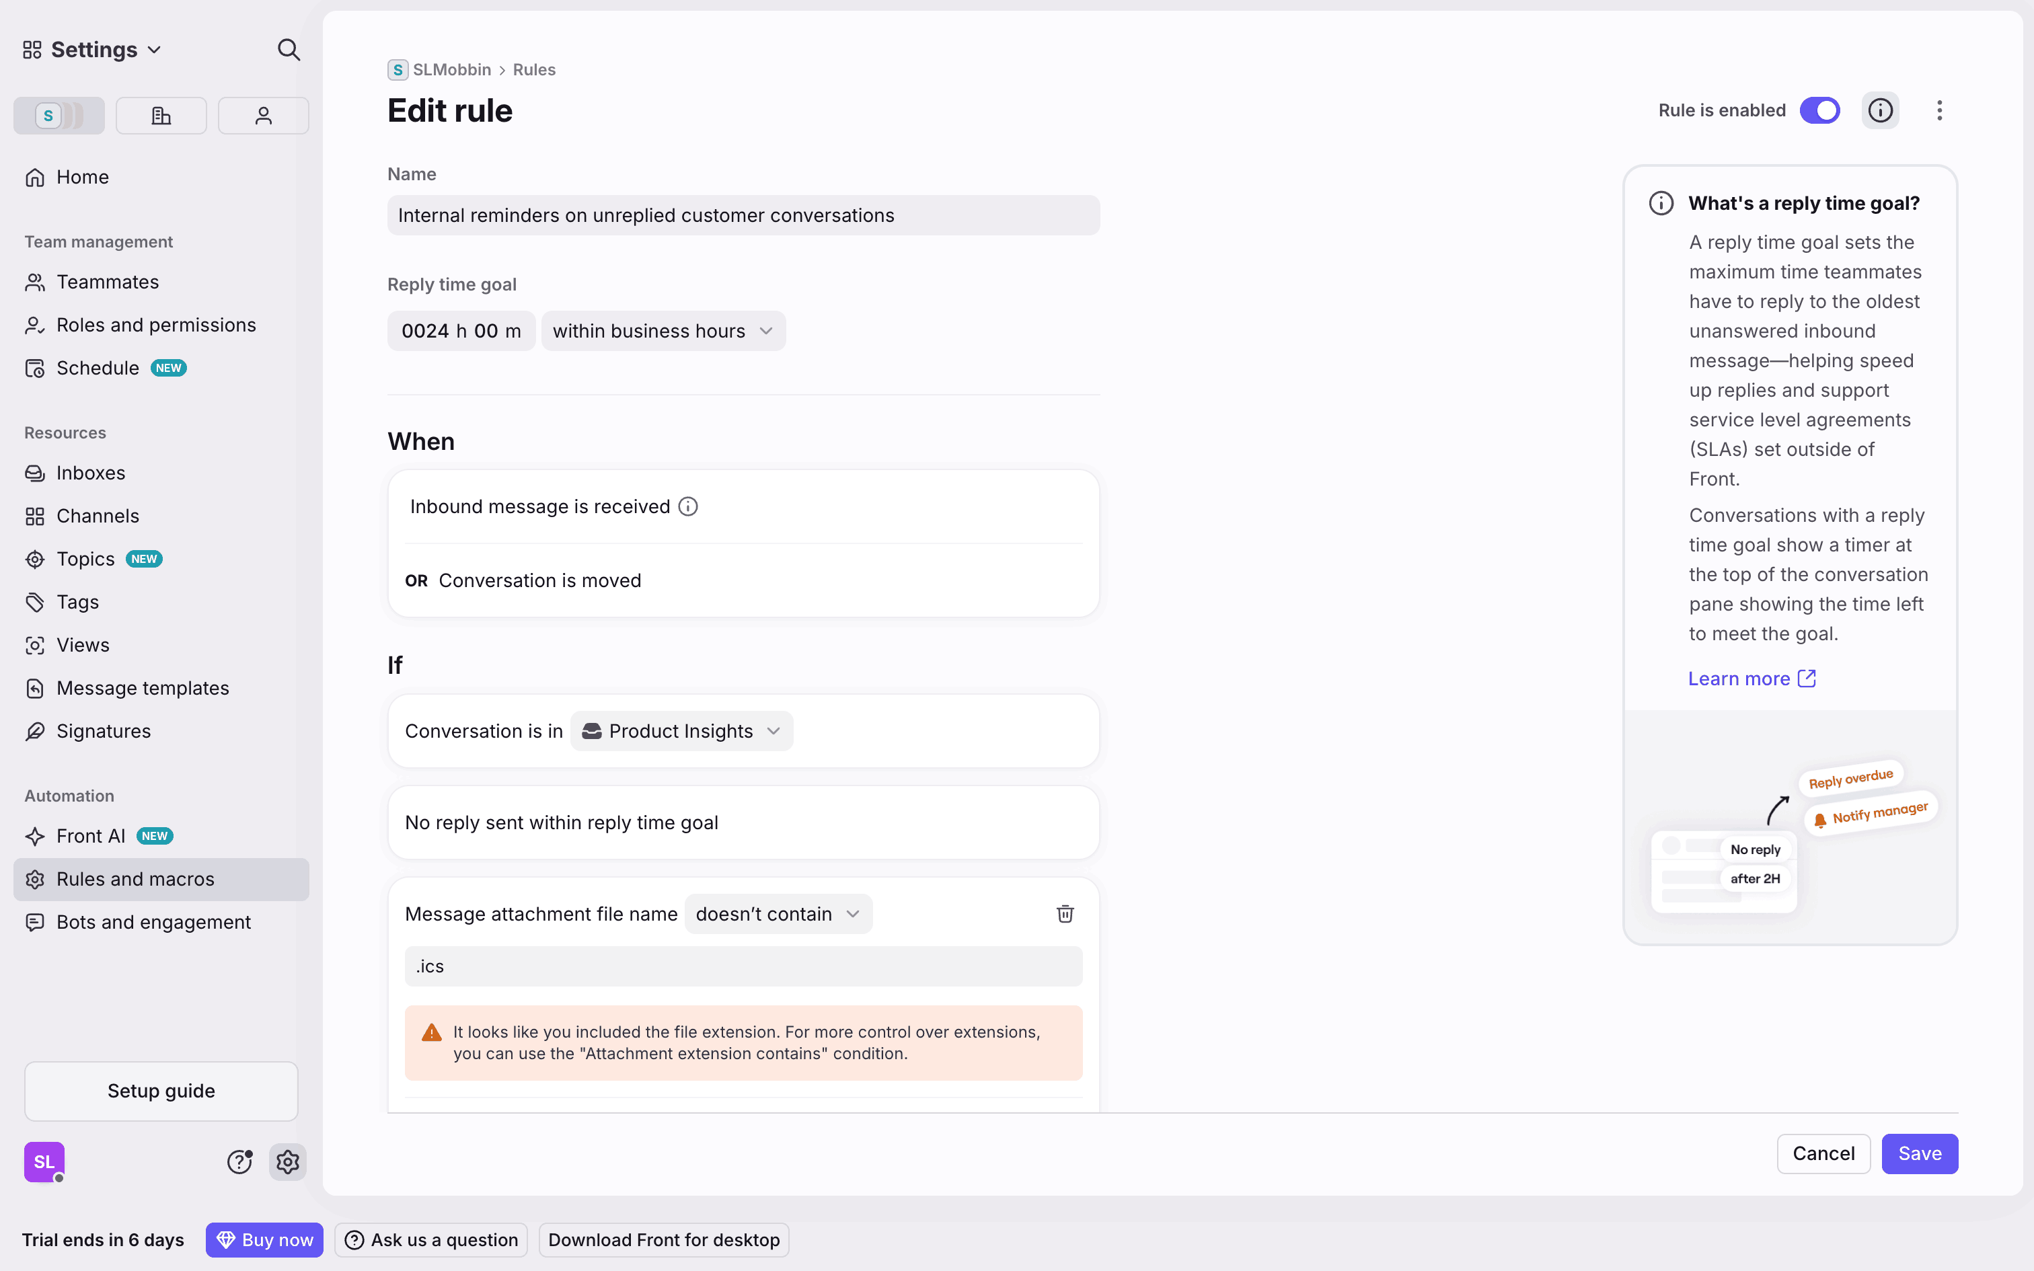Switch to the personal settings person icon
Screen dimensions: 2034x1271
(263, 116)
